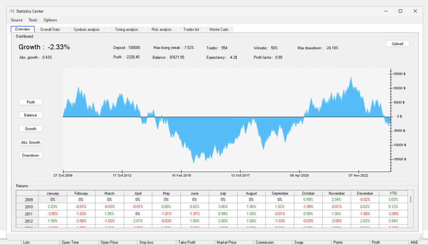Image resolution: width=428 pixels, height=245 pixels.
Task: Select the 2010 row header
Action: point(27,206)
